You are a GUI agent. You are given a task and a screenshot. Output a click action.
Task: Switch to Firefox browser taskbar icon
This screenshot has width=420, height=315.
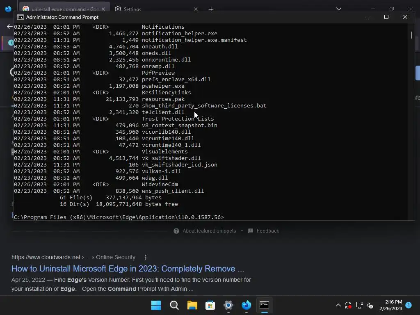point(246,305)
